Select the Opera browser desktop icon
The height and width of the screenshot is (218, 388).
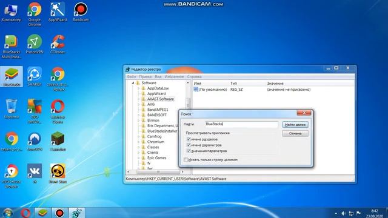click(58, 111)
